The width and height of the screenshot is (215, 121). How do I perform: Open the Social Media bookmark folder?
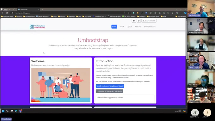(87, 16)
